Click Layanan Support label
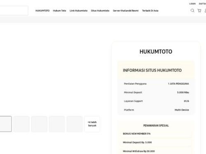 133,101
